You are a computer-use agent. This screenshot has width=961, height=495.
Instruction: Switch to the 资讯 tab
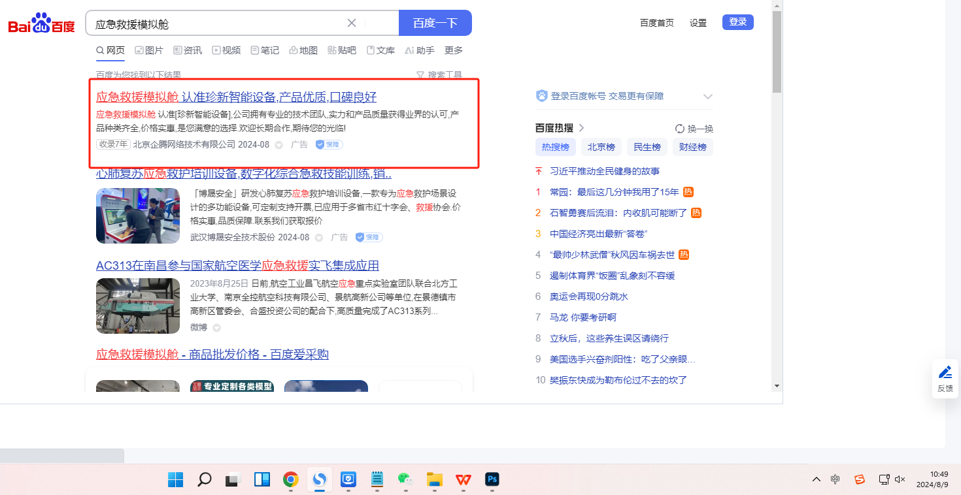188,50
